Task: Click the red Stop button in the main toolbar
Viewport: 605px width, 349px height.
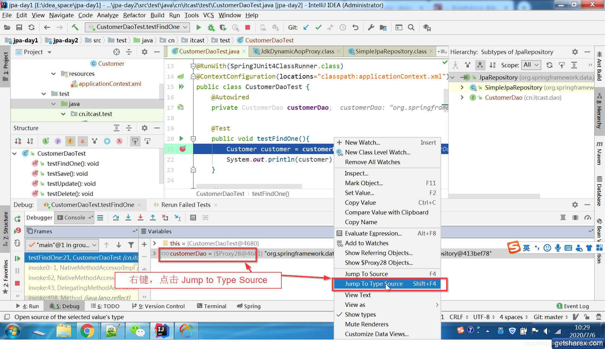Action: pyautogui.click(x=248, y=27)
